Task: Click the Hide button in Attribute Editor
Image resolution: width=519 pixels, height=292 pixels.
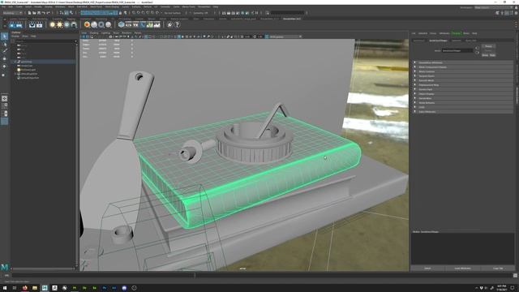Action: (x=492, y=55)
